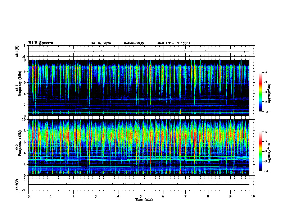285x220 pixels.
Task: Click time axis tick label "10"
Action: coord(253,196)
